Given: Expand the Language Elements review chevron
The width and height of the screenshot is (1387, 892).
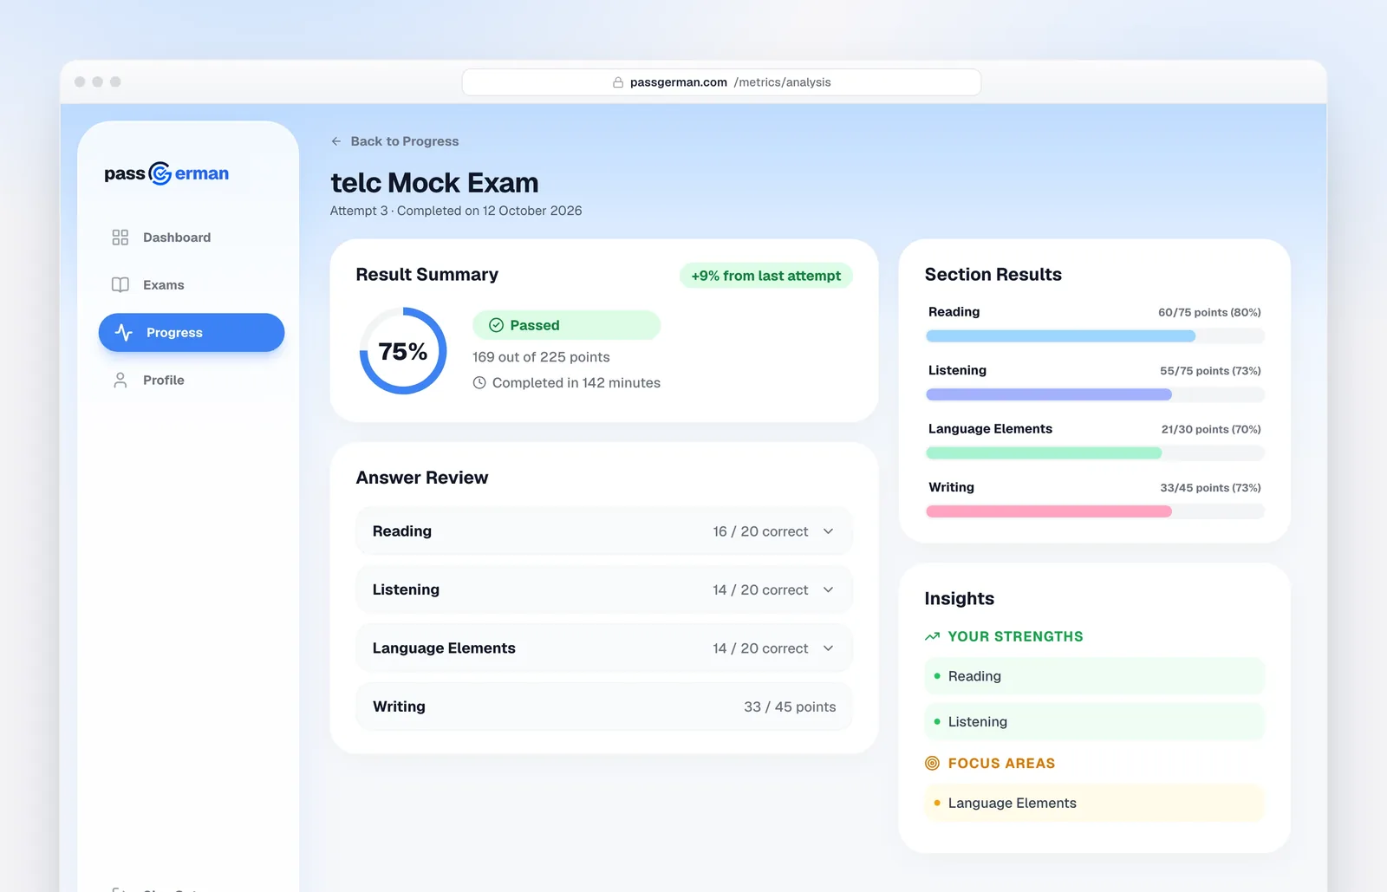Looking at the screenshot, I should 828,648.
